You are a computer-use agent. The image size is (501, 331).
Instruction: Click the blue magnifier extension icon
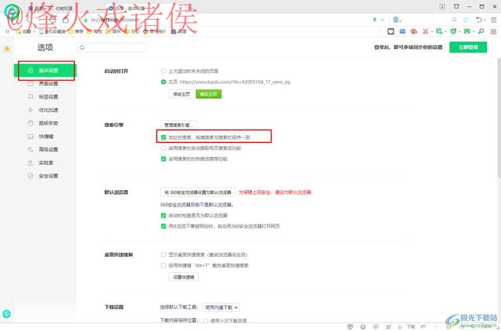(x=481, y=31)
